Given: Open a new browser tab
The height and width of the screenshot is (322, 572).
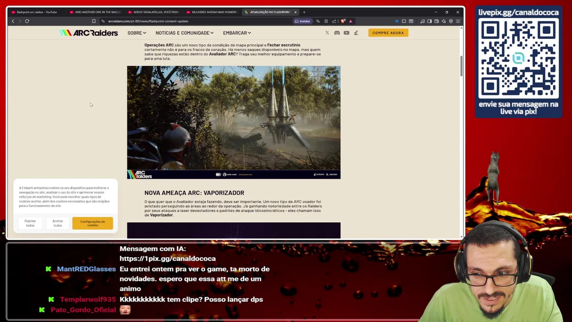Looking at the screenshot, I should click(304, 12).
